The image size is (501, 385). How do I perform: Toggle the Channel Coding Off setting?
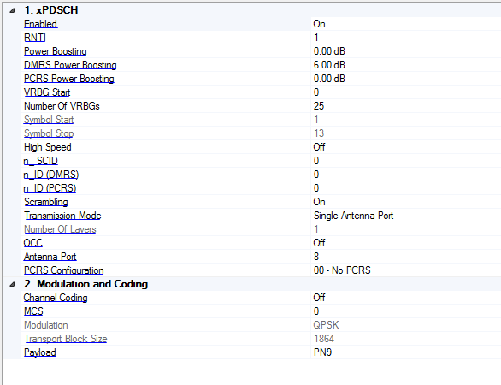[x=406, y=298]
